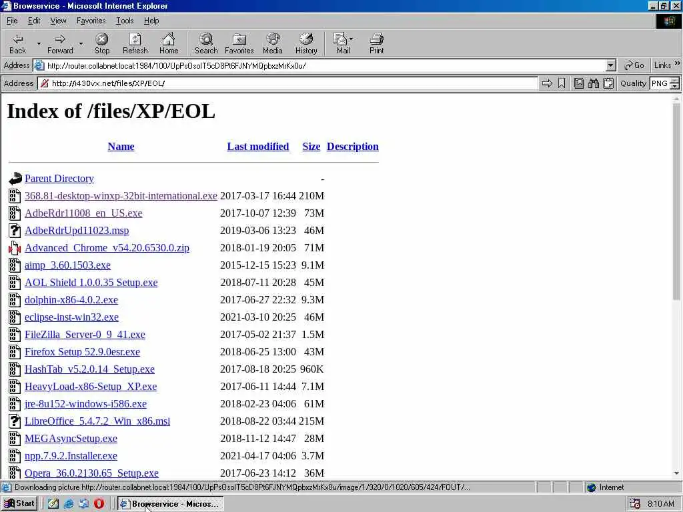Click the insecure page icon in Browservice address bar
This screenshot has height=512, width=683.
point(45,83)
